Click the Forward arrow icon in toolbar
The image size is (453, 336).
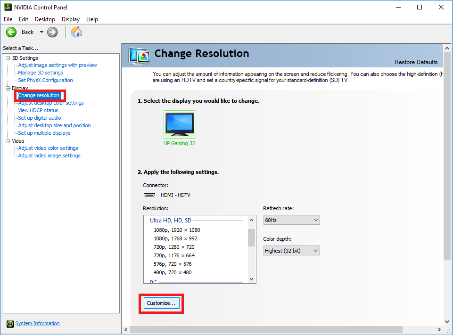pos(52,32)
